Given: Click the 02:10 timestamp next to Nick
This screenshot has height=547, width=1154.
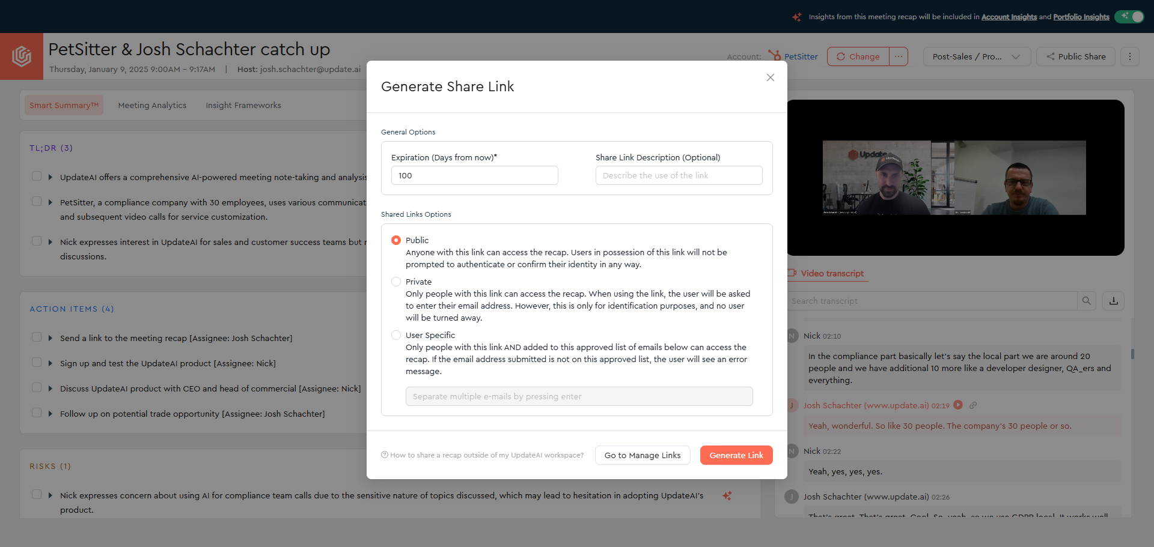Looking at the screenshot, I should pyautogui.click(x=832, y=336).
